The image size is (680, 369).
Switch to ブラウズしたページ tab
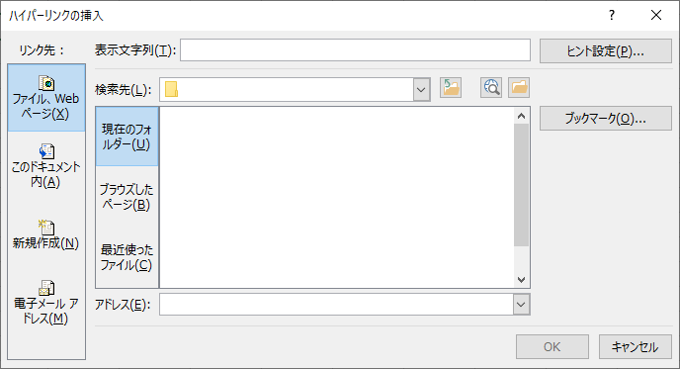point(127,197)
